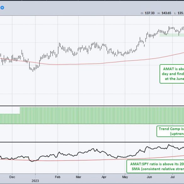184x184 pixels.
Task: Click the Dec label on date axis
Action: (x=12, y=177)
